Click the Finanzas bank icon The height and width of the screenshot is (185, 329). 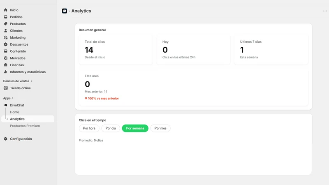pos(6,65)
